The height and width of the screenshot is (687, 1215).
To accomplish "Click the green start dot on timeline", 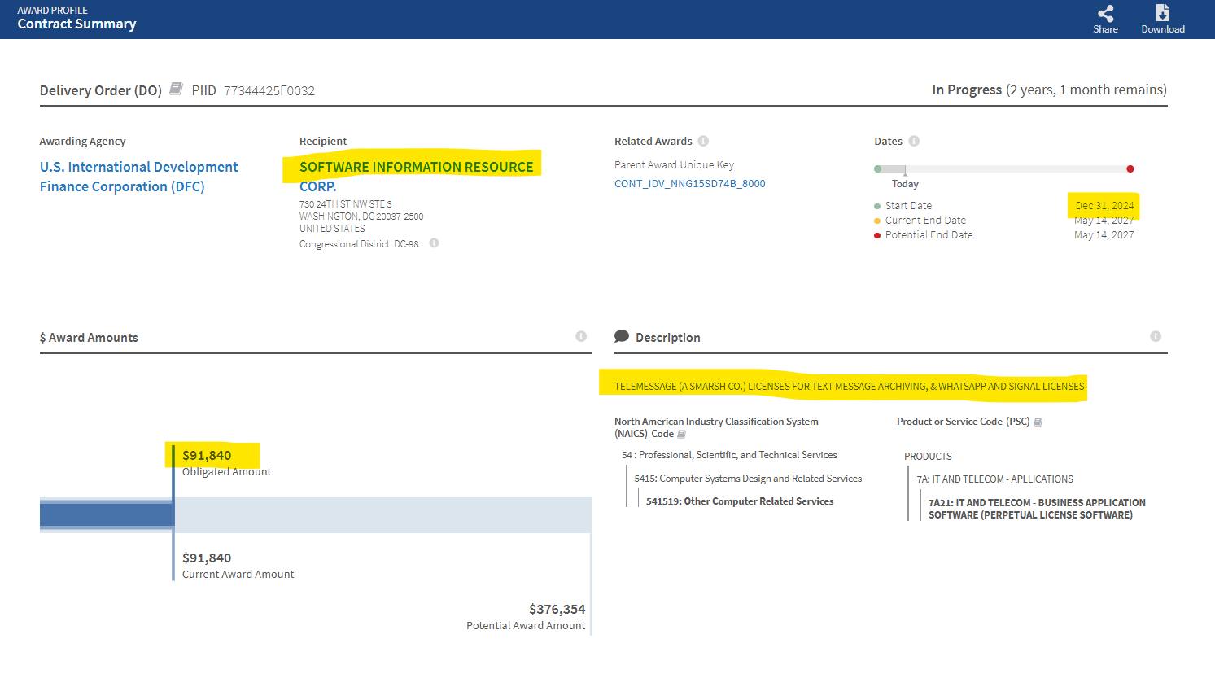I will (877, 168).
